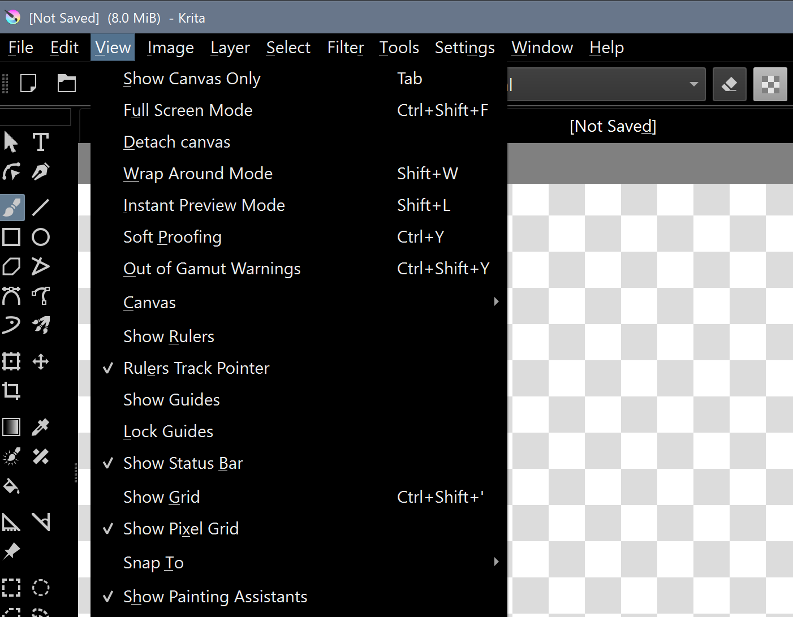Select the Gradient tool

(11, 427)
